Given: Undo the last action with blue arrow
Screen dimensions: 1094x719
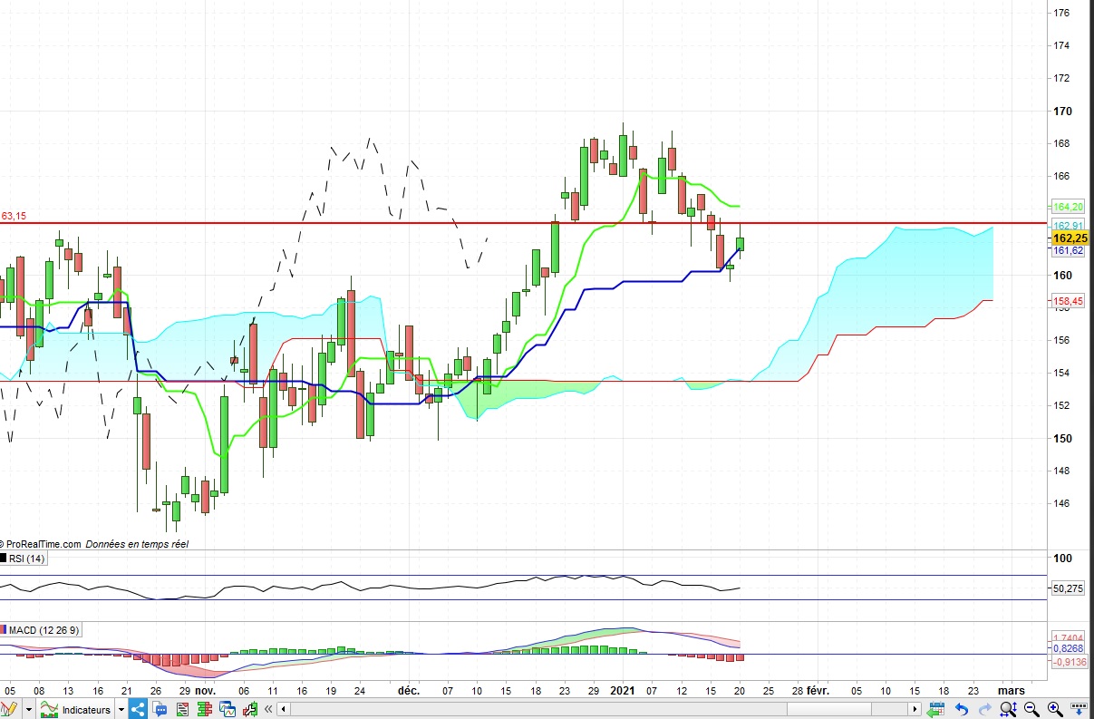Looking at the screenshot, I should (x=962, y=709).
